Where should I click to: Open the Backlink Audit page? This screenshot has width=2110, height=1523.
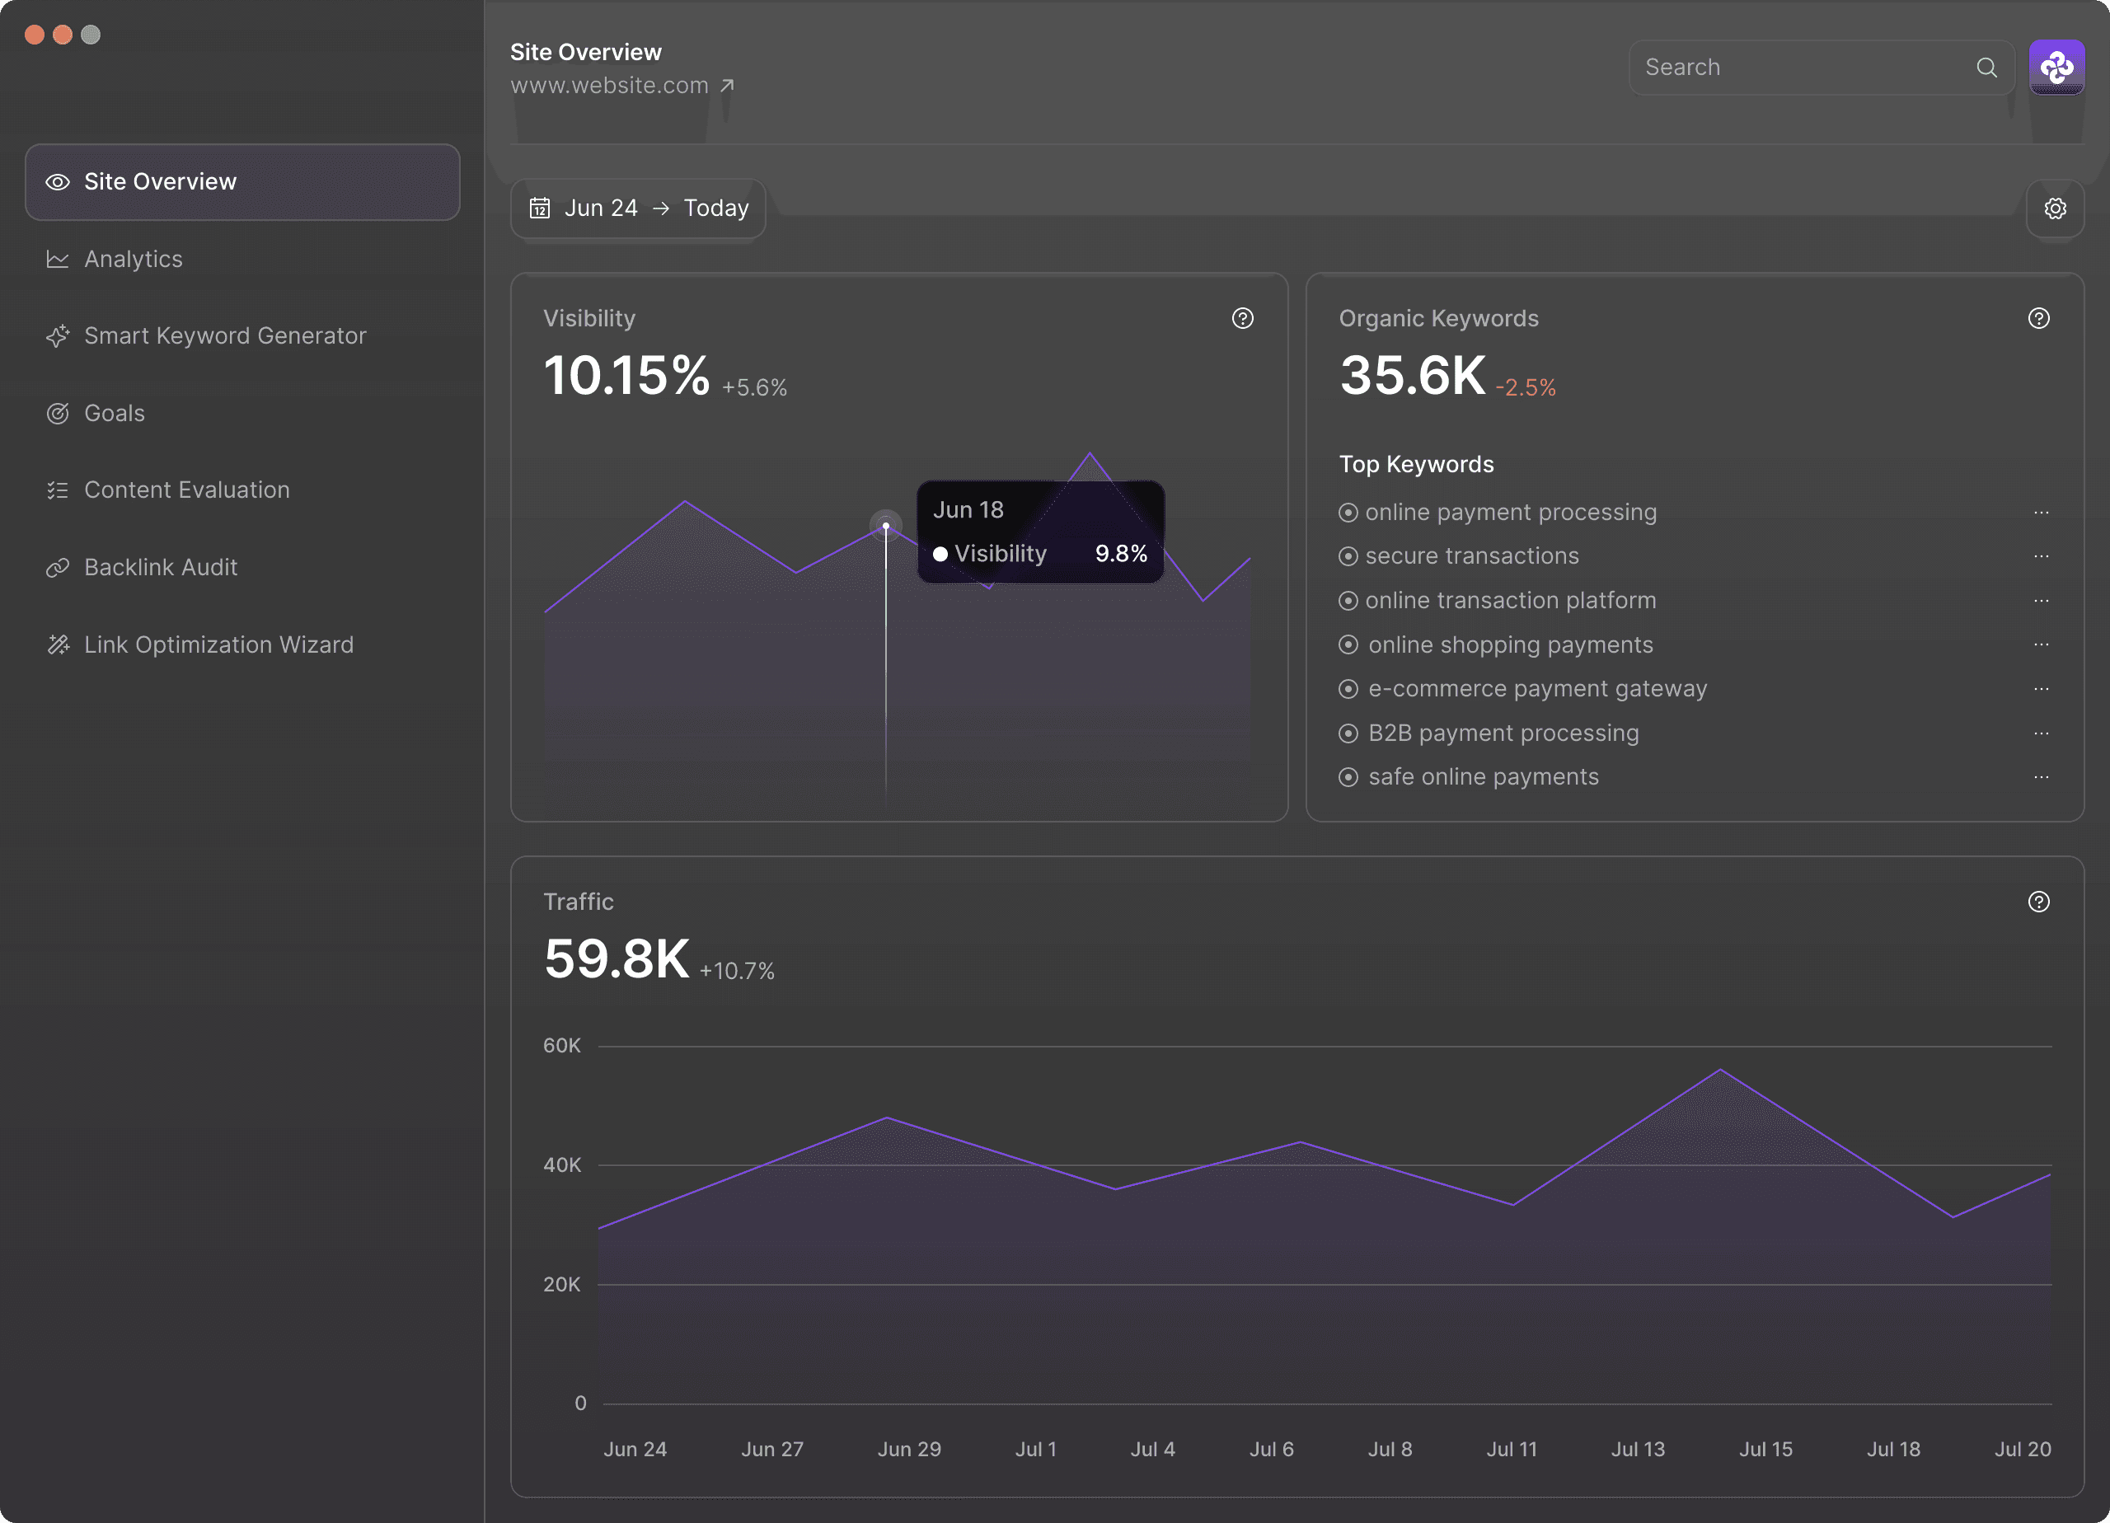(x=160, y=568)
